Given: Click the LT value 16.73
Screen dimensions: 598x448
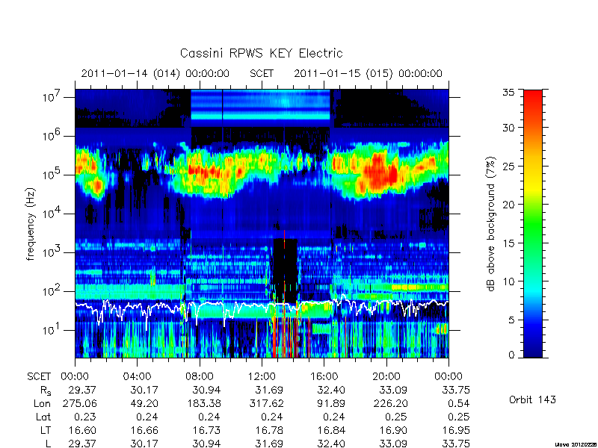Looking at the screenshot, I should [207, 430].
